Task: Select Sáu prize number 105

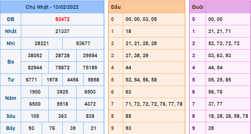Action: click(35, 116)
